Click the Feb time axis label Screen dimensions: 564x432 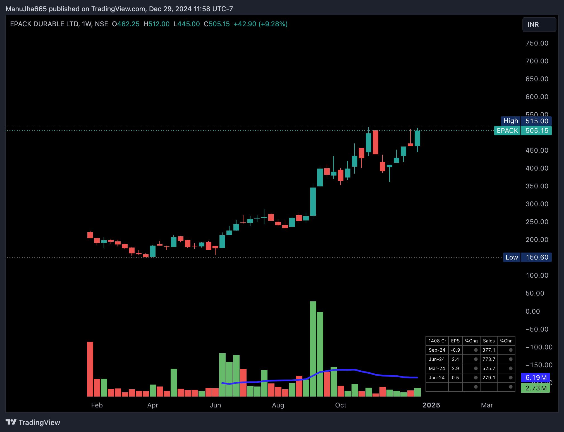pos(97,405)
